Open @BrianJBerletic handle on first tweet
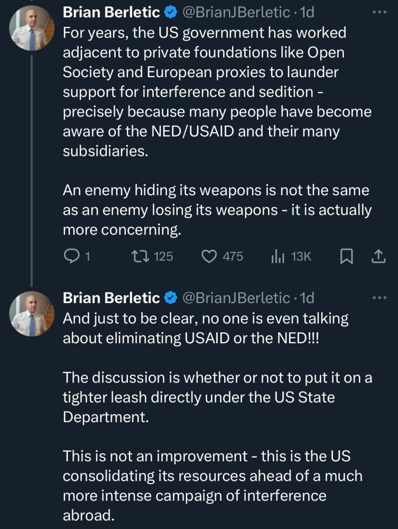The width and height of the screenshot is (398, 529). tap(236, 12)
